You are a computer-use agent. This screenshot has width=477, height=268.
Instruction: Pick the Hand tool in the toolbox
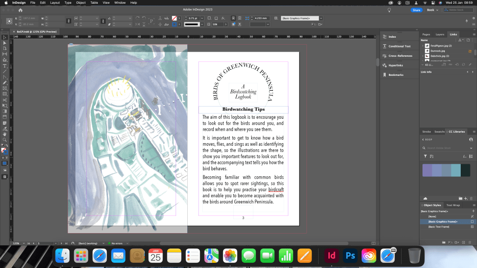(x=5, y=134)
